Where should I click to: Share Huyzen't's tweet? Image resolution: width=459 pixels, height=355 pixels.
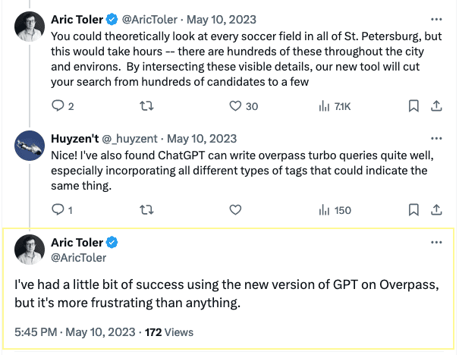pos(435,209)
